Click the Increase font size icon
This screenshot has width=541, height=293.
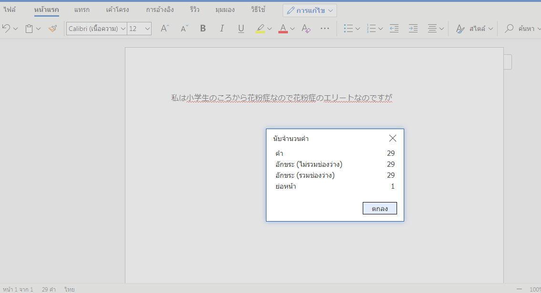(165, 29)
